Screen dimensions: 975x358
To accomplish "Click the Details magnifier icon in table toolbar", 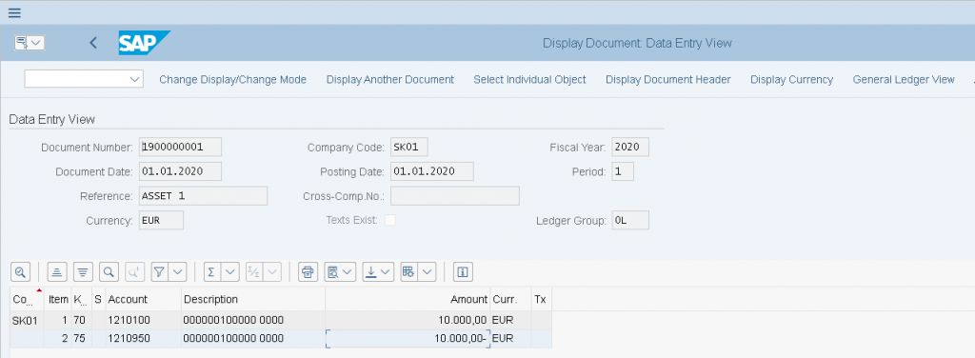I will [21, 271].
